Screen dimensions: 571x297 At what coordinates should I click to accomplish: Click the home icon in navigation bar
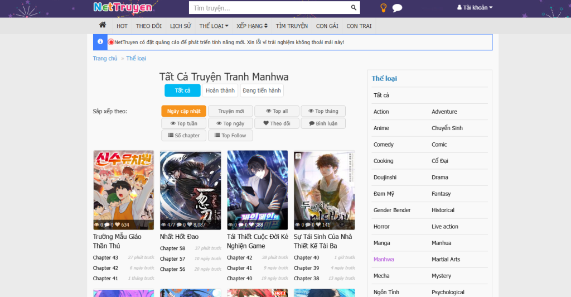pos(102,25)
